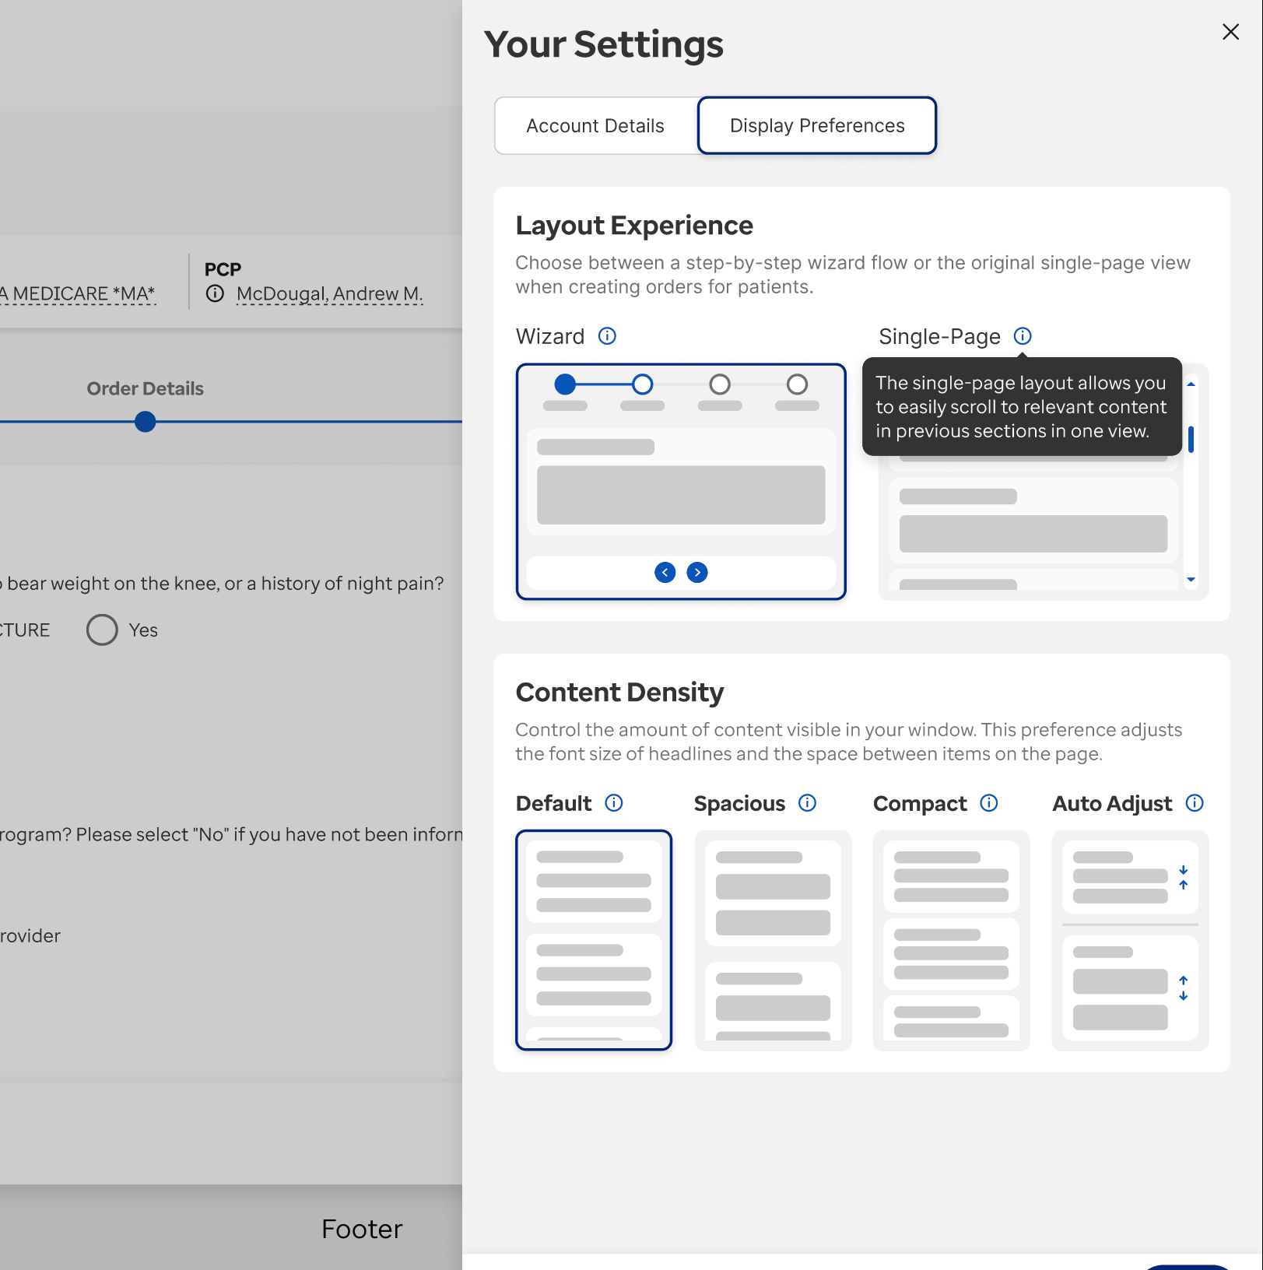Screen dimensions: 1263x1270
Task: Choose the Auto Adjust density card
Action: pyautogui.click(x=1130, y=940)
